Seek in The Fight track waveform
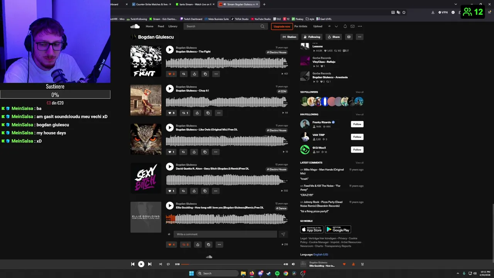 tap(227, 63)
